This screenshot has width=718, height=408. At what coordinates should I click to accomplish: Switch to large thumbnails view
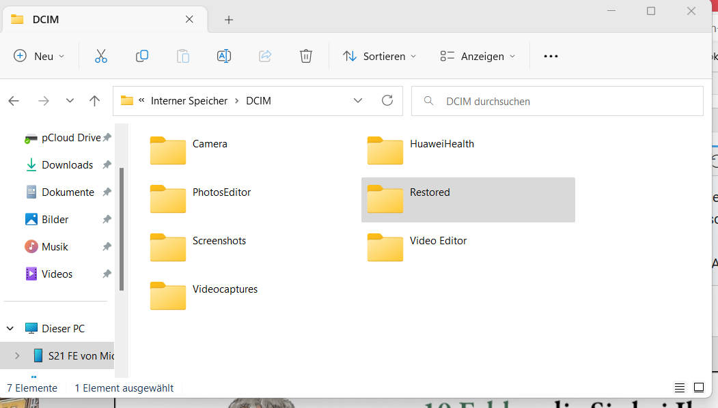pyautogui.click(x=699, y=388)
